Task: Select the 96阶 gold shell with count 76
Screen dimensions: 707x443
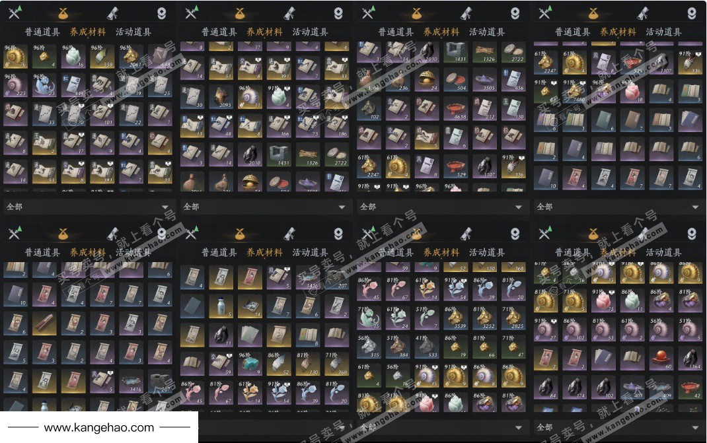Action: pyautogui.click(x=15, y=56)
